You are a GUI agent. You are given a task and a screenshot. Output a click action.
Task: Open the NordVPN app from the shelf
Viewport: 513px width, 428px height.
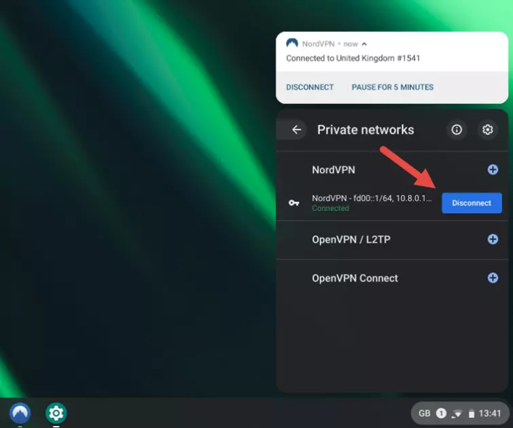(20, 413)
